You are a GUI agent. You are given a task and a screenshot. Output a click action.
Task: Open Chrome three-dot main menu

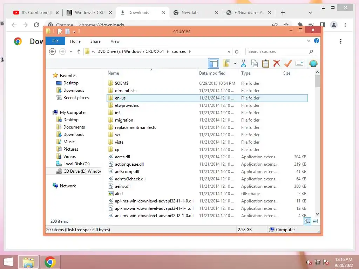tap(345, 25)
